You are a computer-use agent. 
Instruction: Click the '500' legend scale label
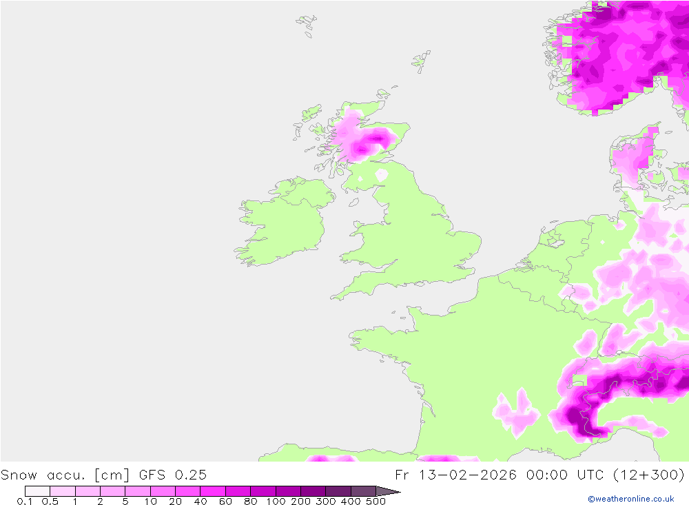click(x=376, y=502)
